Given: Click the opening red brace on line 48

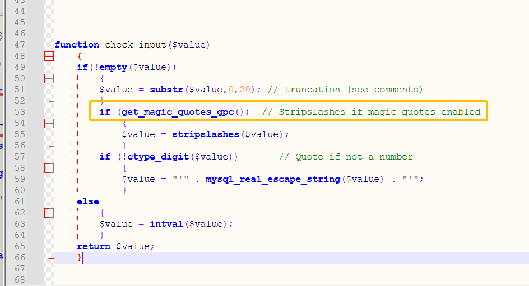Looking at the screenshot, I should click(80, 57).
